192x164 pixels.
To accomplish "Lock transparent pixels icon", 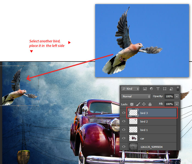I will click(132, 104).
